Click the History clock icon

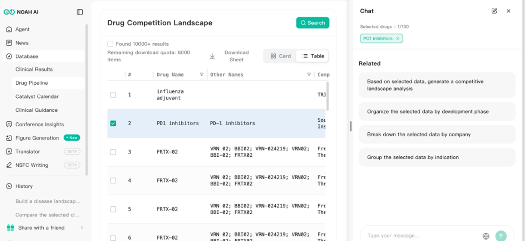click(x=9, y=186)
